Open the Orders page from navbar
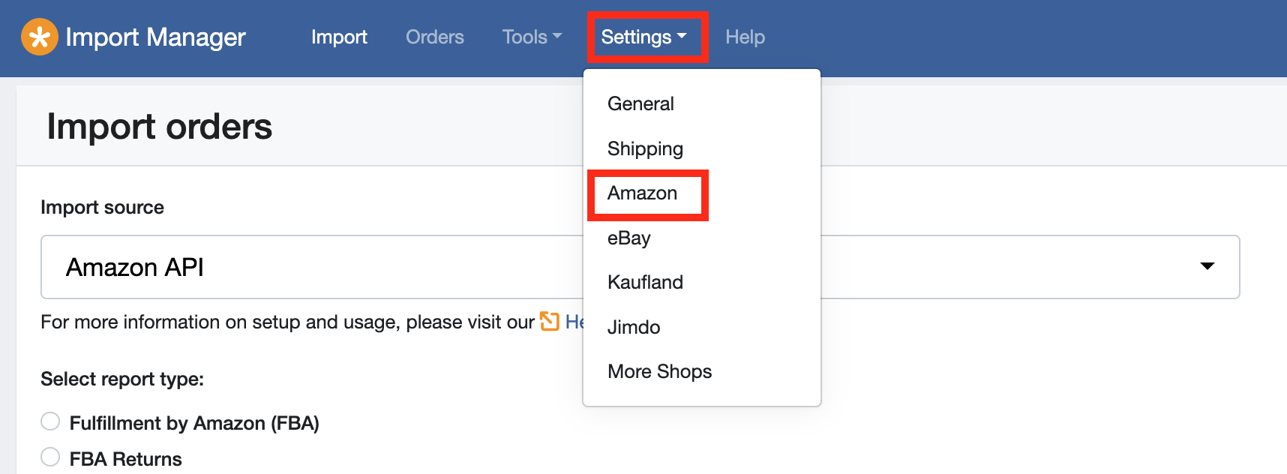 click(435, 37)
